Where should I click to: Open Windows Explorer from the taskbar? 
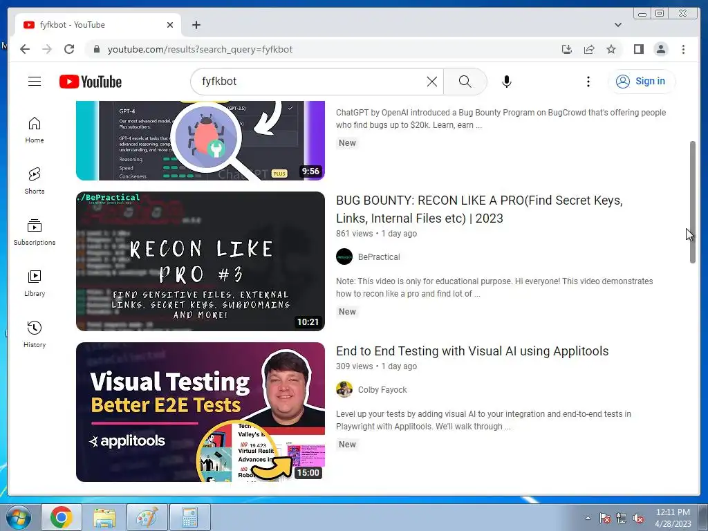coord(104,517)
